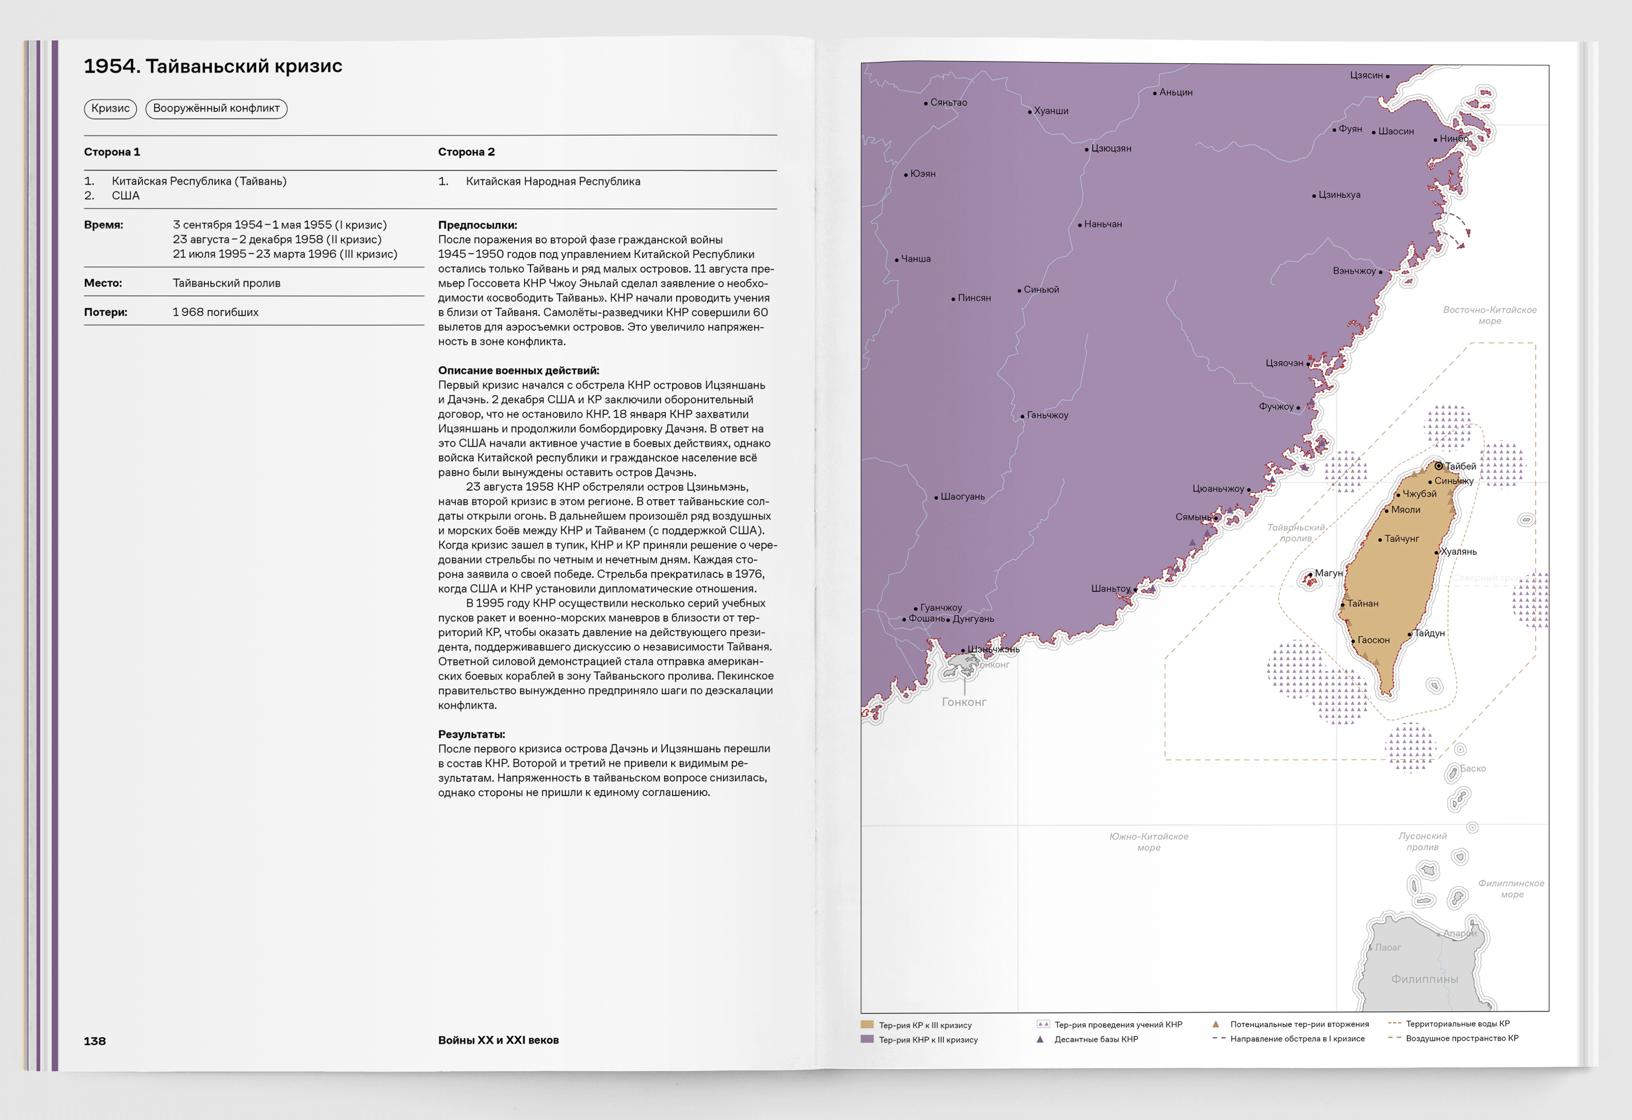The image size is (1632, 1120).
Task: Select the Вооружённый конфликт tag pill
Action: [x=217, y=108]
